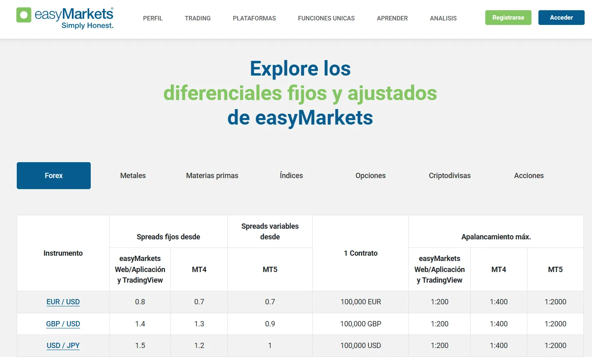Switch to the Metales tab
592x357 pixels.
coord(133,176)
